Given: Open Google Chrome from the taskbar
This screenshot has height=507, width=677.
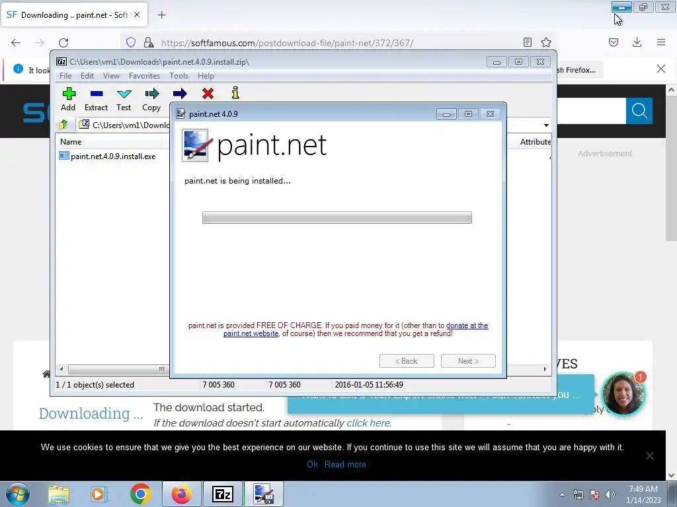Looking at the screenshot, I should [140, 494].
